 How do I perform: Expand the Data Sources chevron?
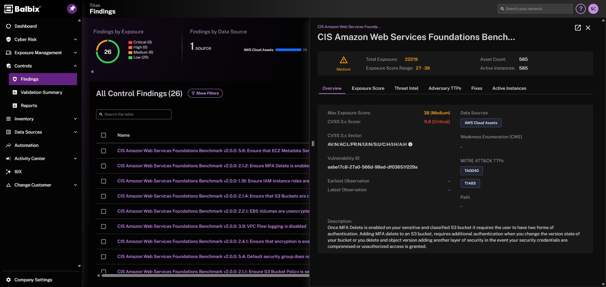(75, 132)
